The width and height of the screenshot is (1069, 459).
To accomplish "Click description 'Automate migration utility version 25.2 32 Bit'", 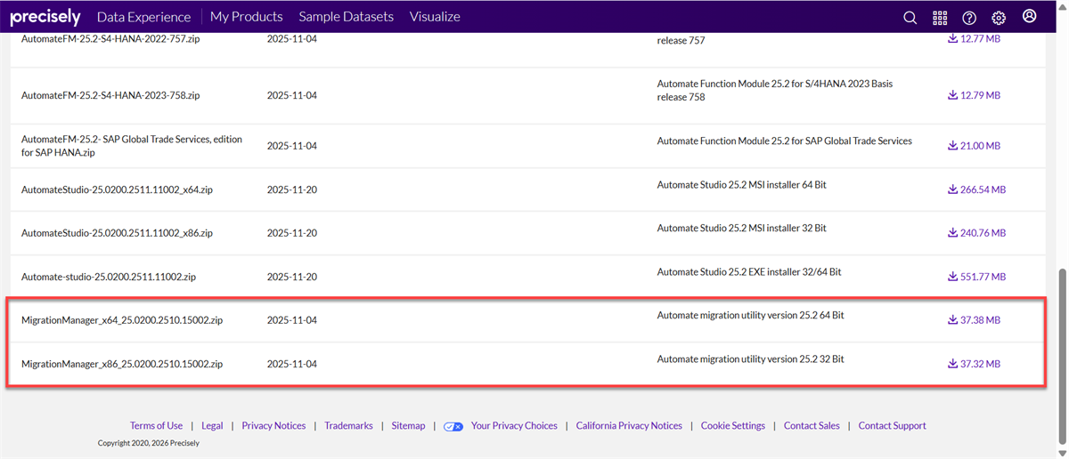I will [x=751, y=359].
